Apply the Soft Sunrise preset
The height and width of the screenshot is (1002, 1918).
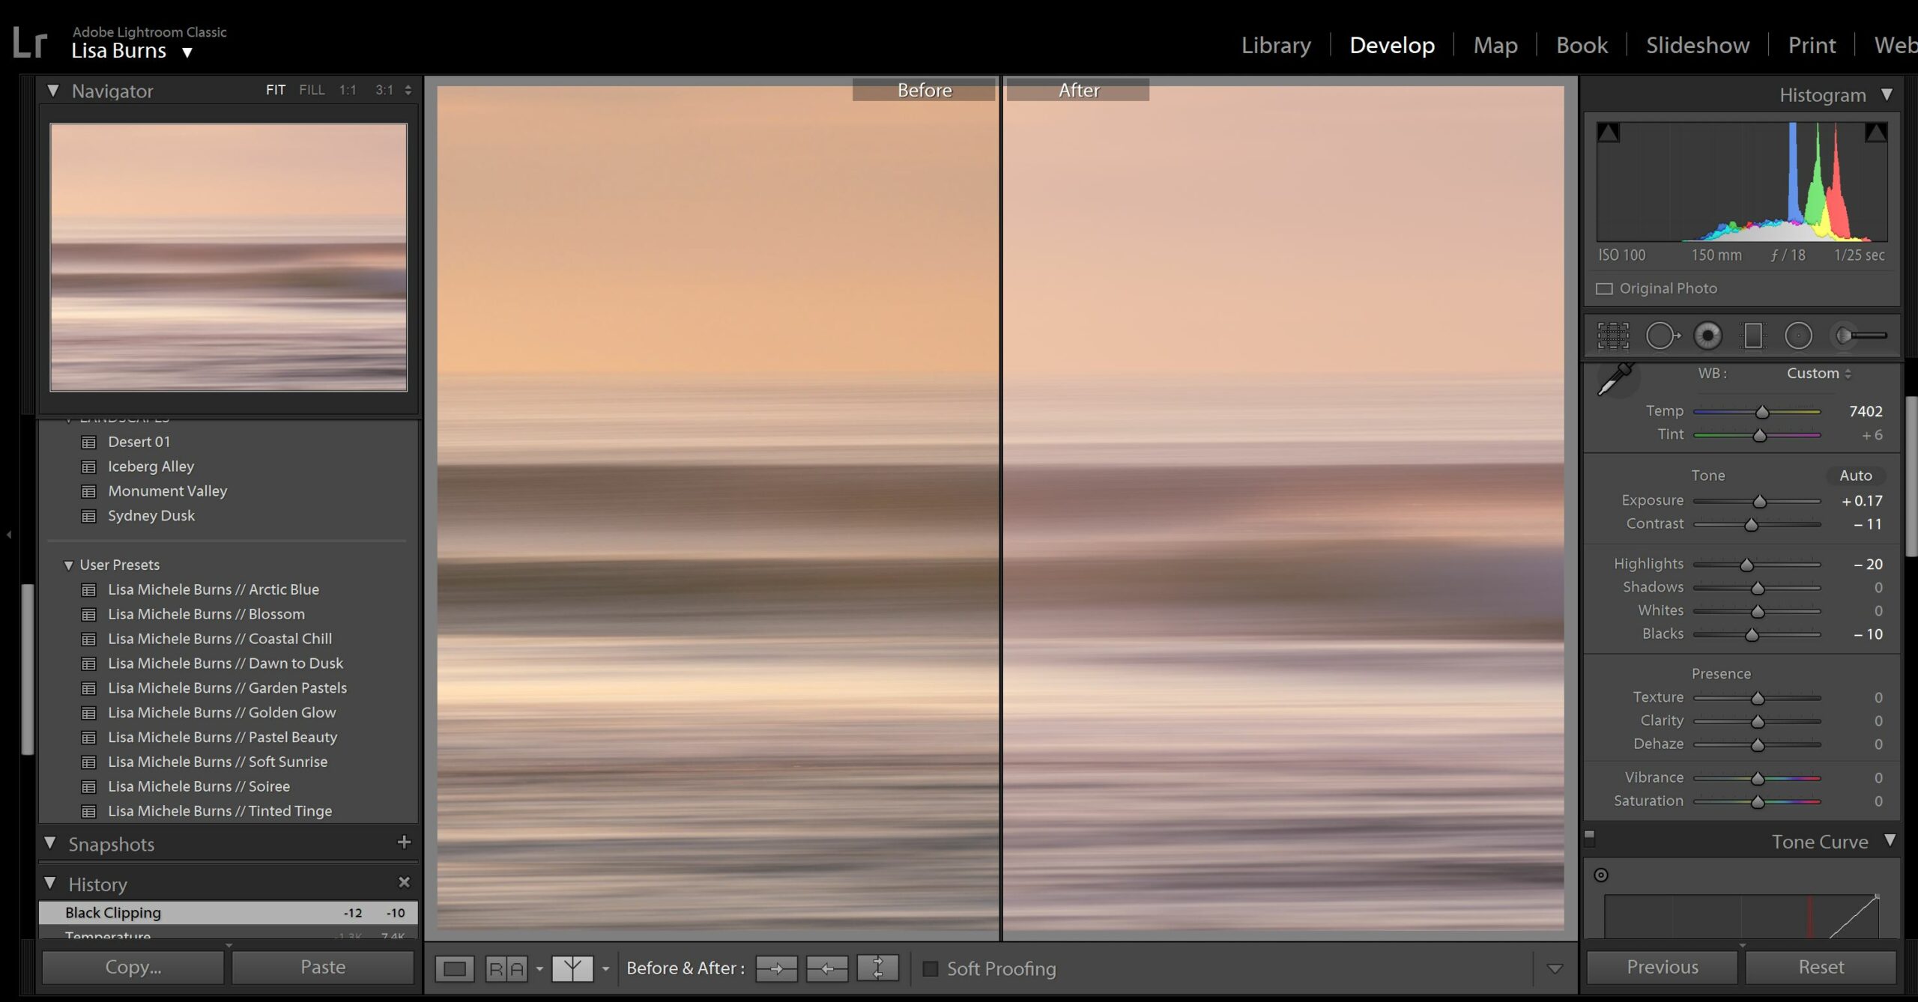(217, 762)
